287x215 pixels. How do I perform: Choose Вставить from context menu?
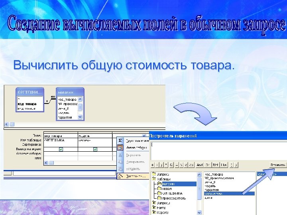pyautogui.click(x=133, y=169)
